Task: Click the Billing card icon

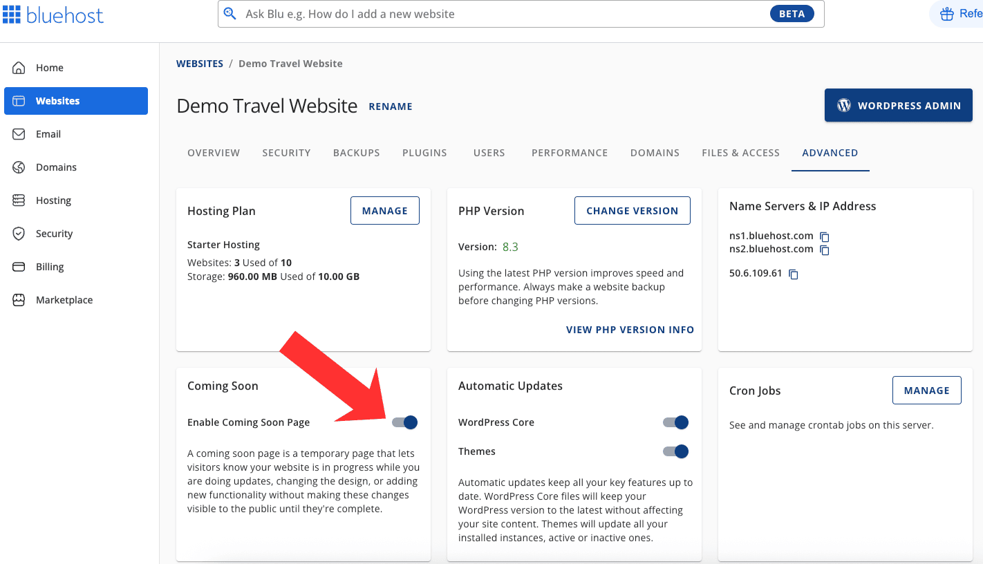Action: tap(19, 267)
